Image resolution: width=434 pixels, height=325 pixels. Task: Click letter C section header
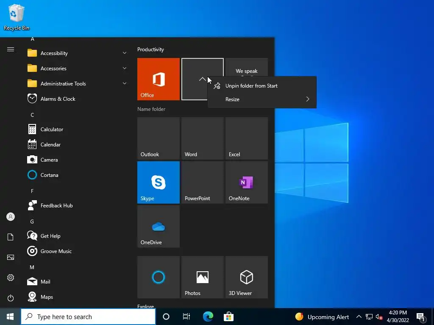(x=32, y=115)
